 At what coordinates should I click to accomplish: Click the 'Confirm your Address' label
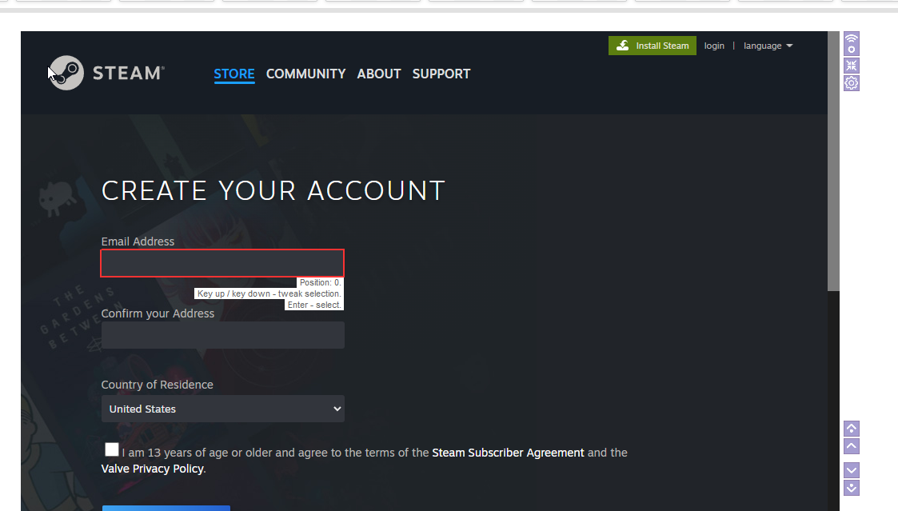(158, 313)
